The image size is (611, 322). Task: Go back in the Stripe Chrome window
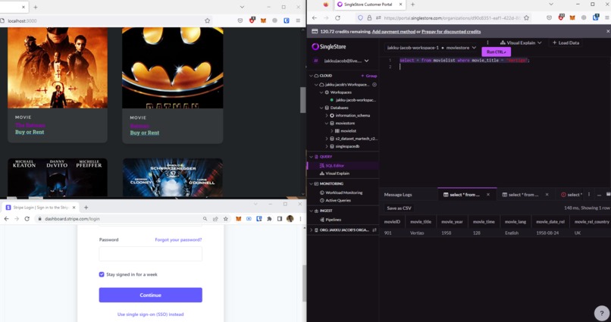[6, 219]
